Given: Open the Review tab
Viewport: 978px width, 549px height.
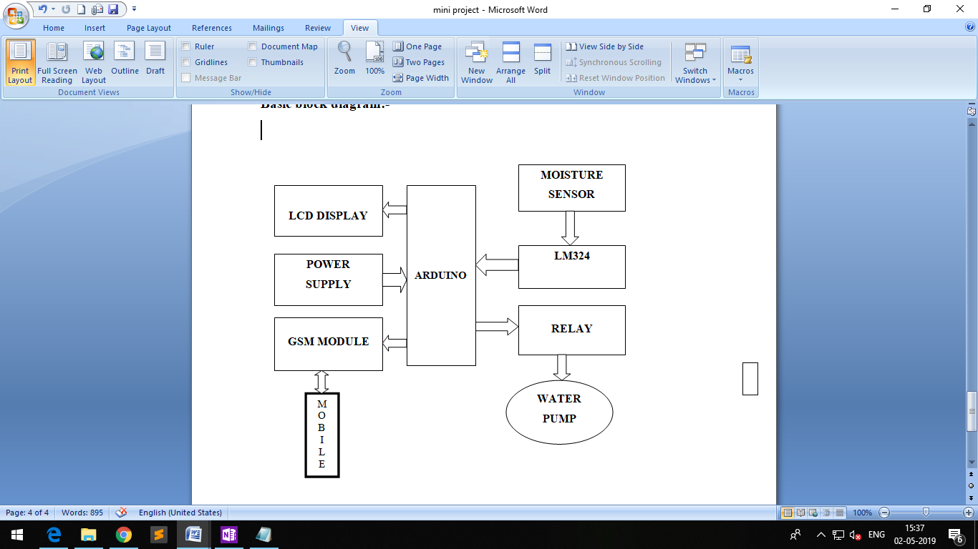Looking at the screenshot, I should 318,28.
